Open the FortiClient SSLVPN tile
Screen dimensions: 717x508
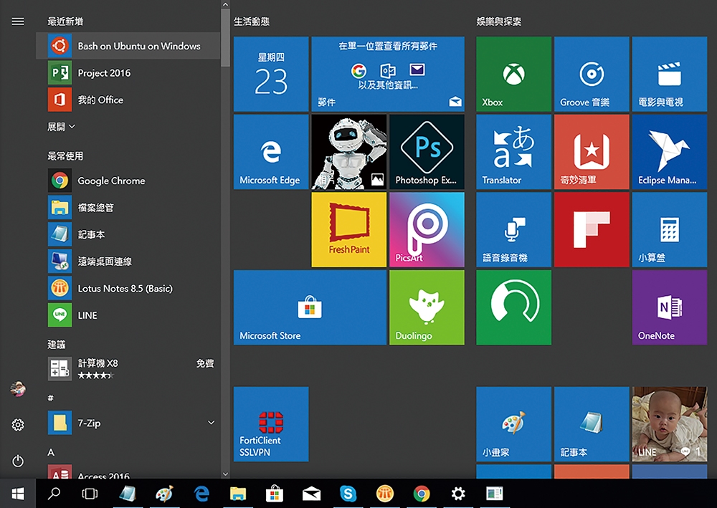[x=271, y=424]
